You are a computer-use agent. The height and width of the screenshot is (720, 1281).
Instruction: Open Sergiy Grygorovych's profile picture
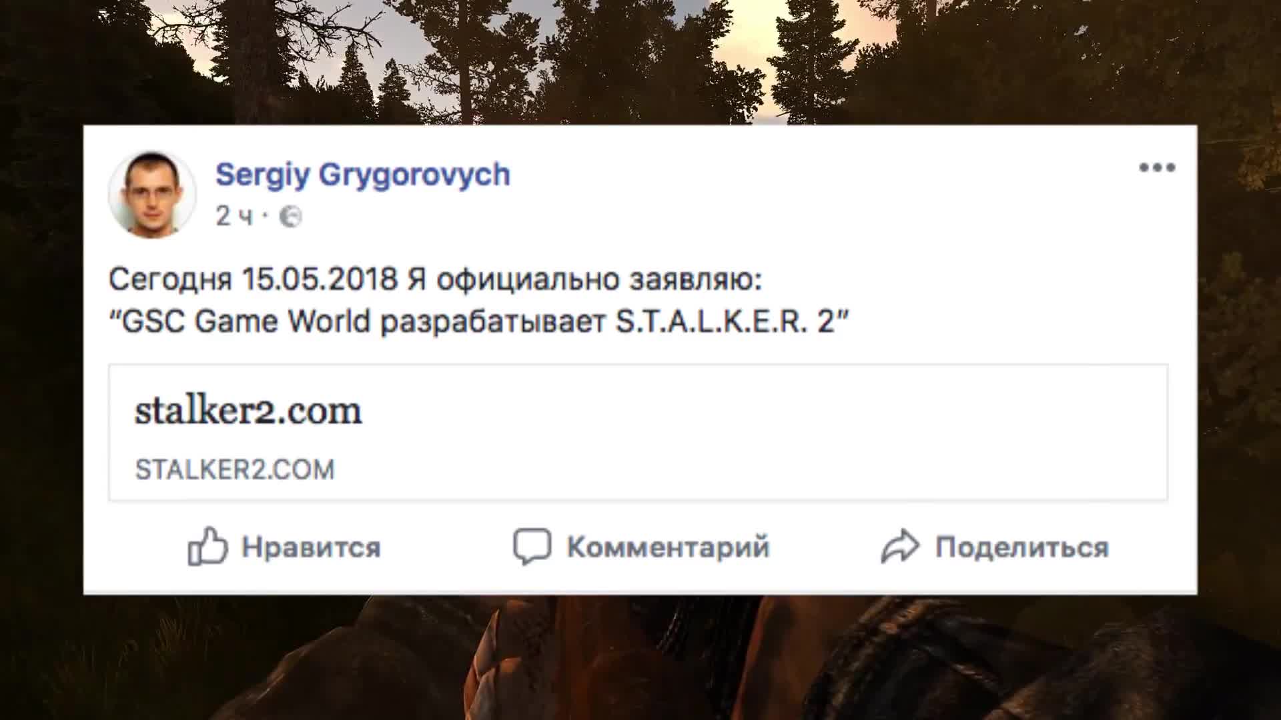153,194
